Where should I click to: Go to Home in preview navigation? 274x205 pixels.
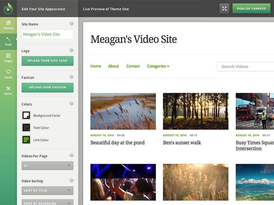tap(96, 66)
